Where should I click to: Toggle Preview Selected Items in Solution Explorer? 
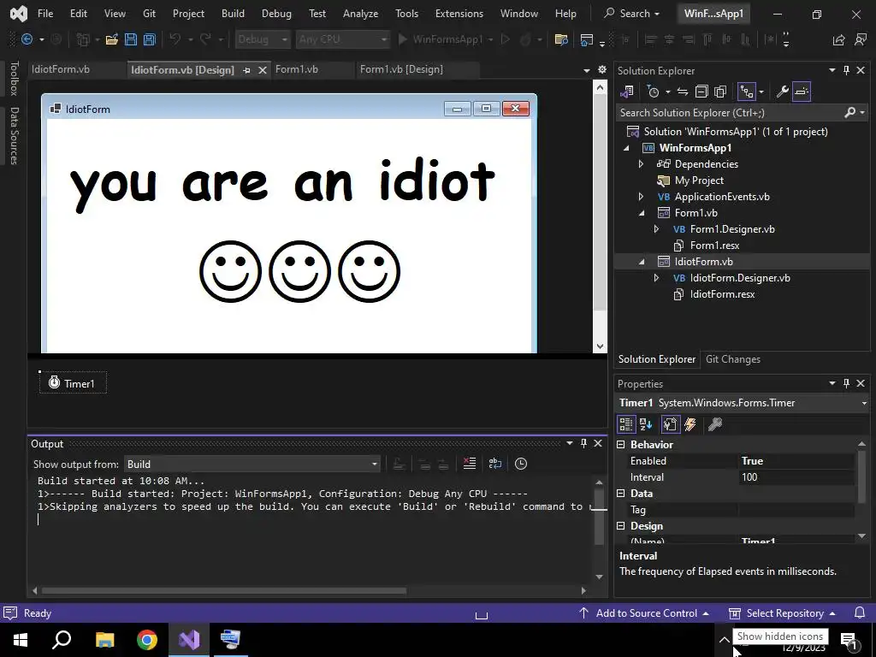pyautogui.click(x=801, y=92)
